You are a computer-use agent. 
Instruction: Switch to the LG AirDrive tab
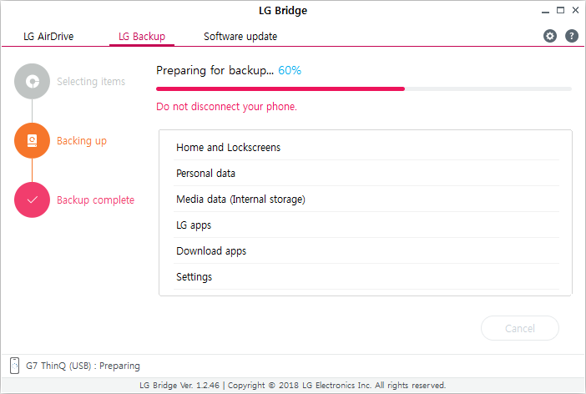pos(48,37)
